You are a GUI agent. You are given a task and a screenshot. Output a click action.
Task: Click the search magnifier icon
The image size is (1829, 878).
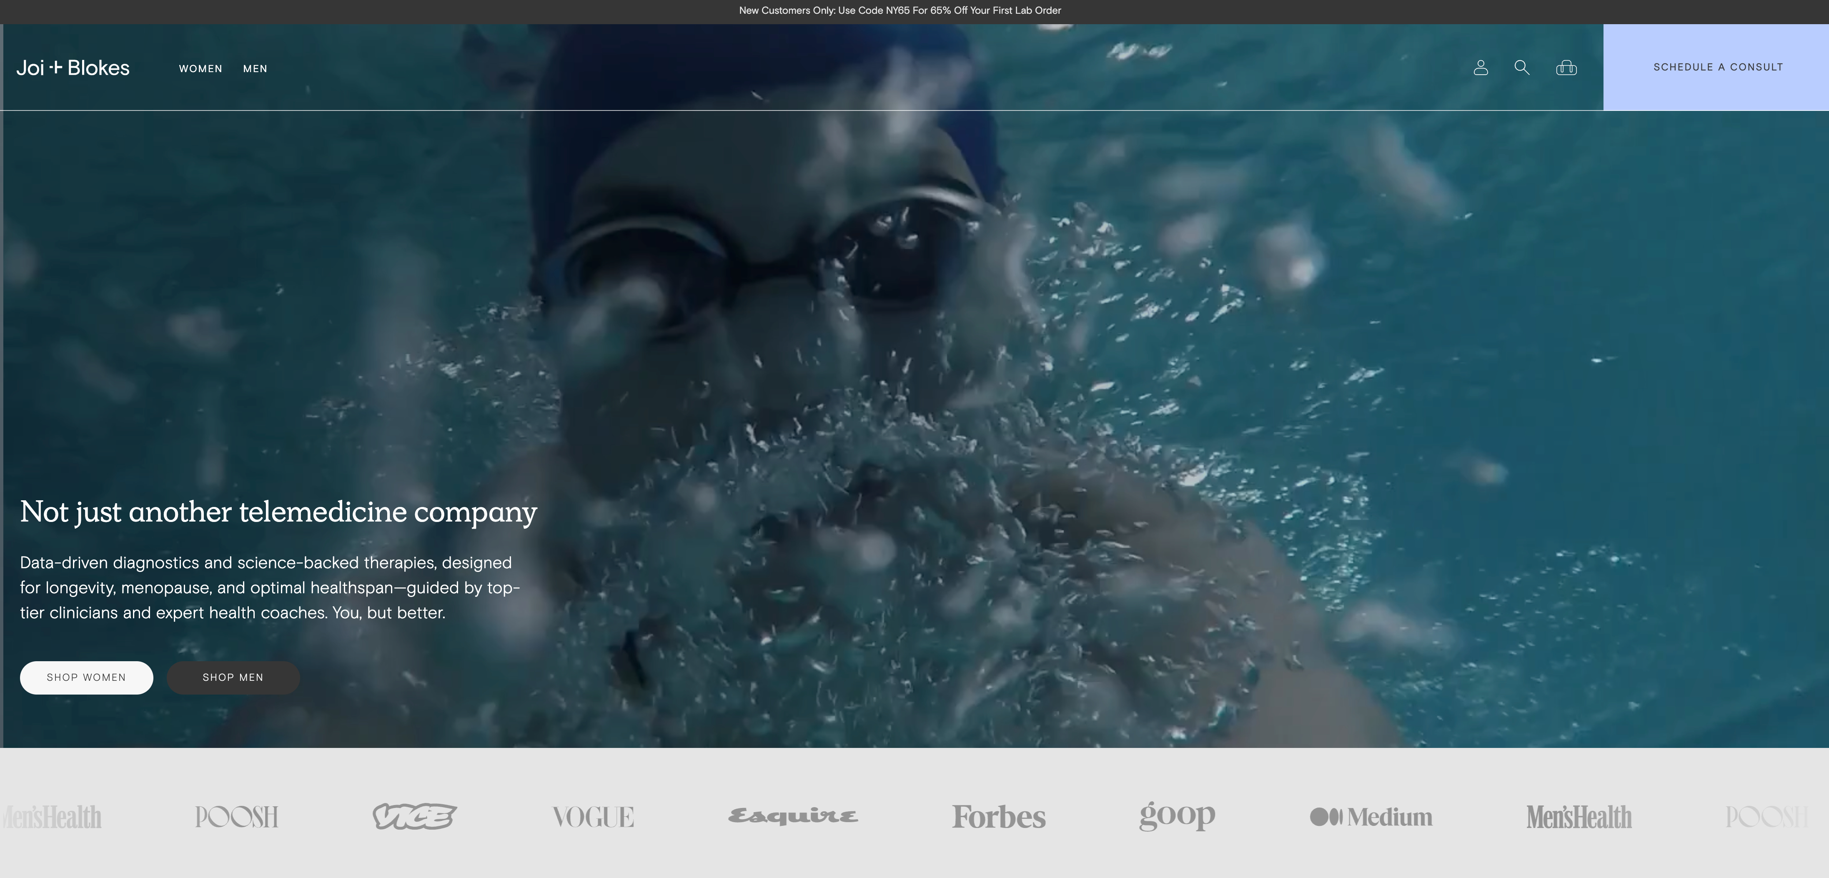tap(1521, 68)
